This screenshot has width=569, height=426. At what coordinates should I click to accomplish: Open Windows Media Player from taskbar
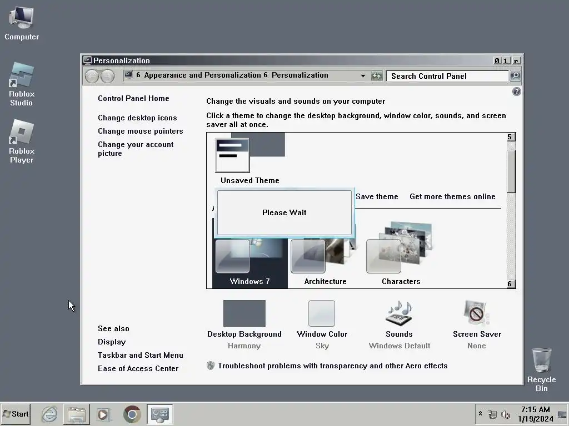click(x=104, y=414)
